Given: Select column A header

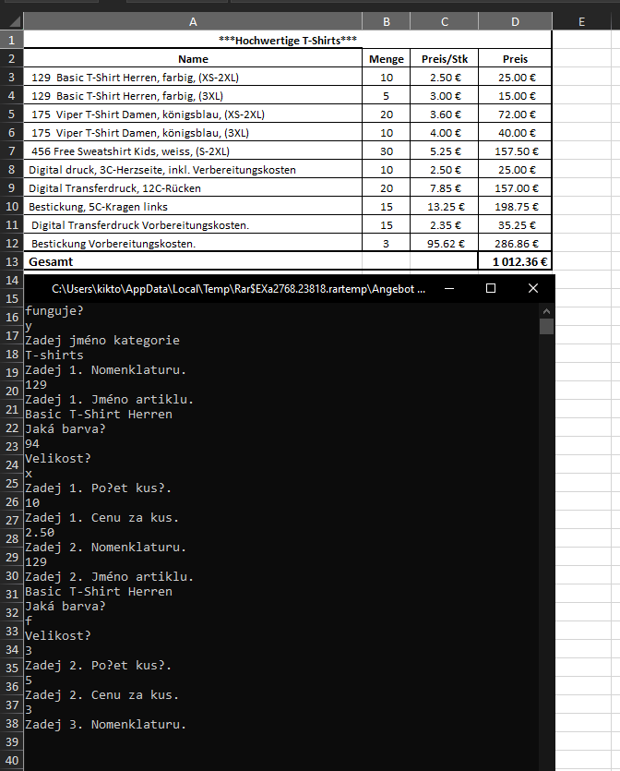Looking at the screenshot, I should (193, 21).
